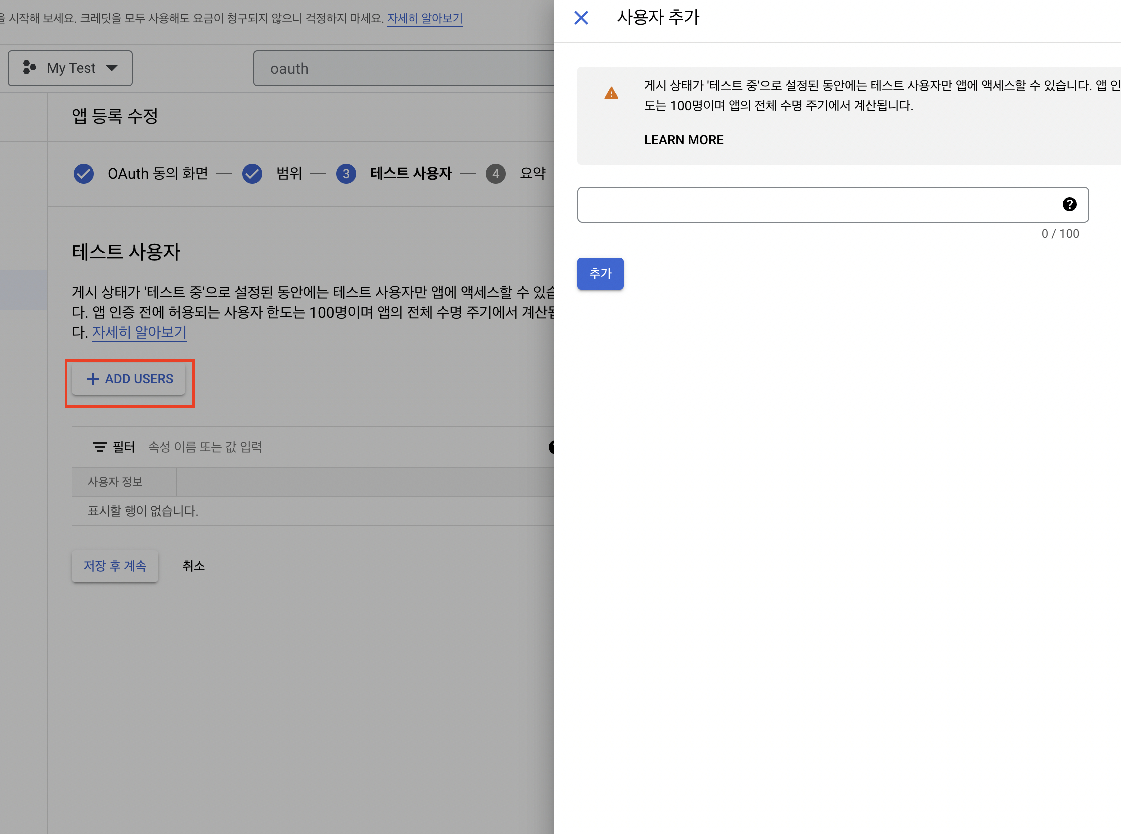Click the email input field in 사용자 추가
The width and height of the screenshot is (1121, 834).
(818, 204)
